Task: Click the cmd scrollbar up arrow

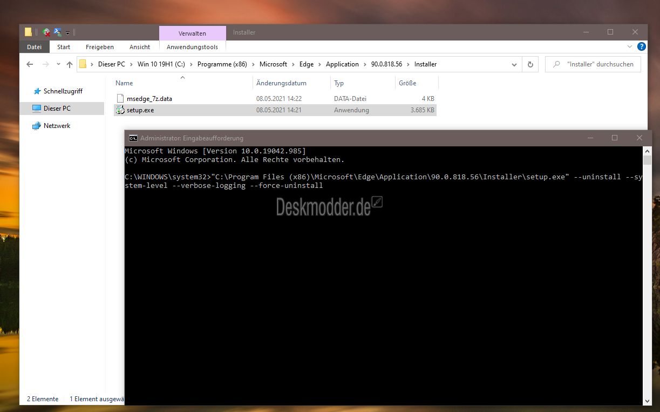Action: click(647, 151)
